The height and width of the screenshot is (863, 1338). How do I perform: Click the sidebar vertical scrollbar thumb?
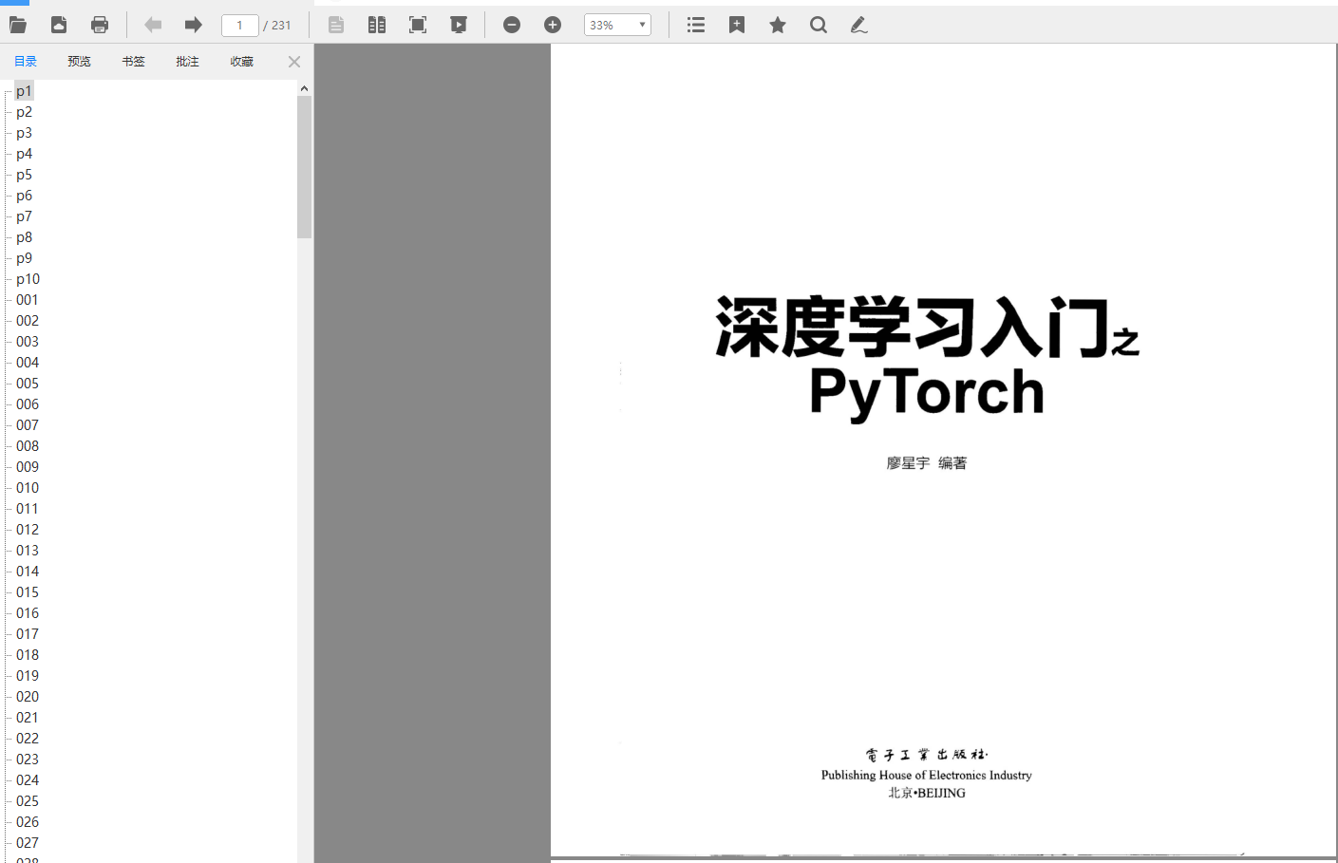coord(304,167)
